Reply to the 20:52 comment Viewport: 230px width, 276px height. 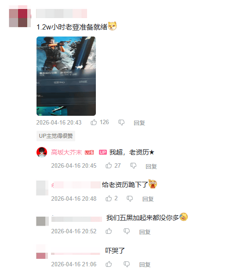point(145,232)
